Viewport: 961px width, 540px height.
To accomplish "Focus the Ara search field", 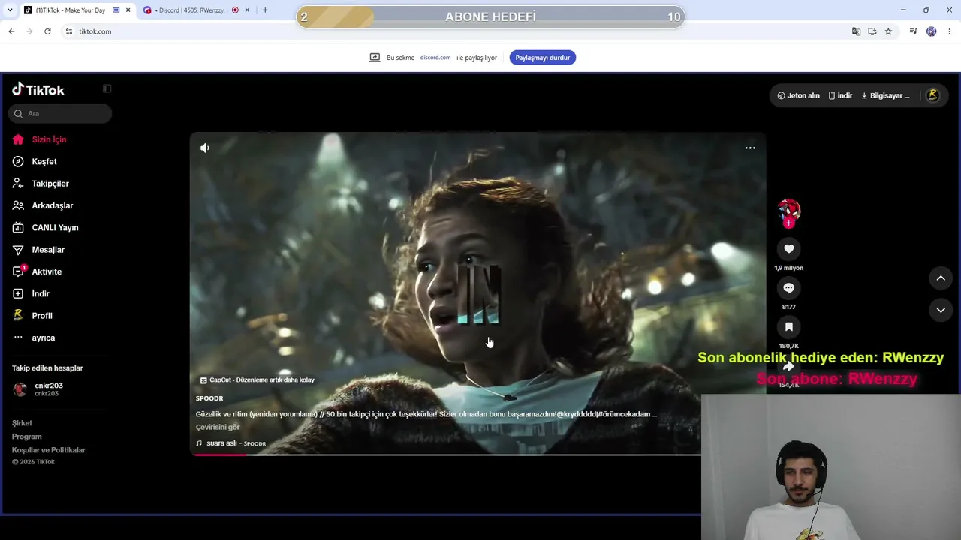I will tap(60, 113).
